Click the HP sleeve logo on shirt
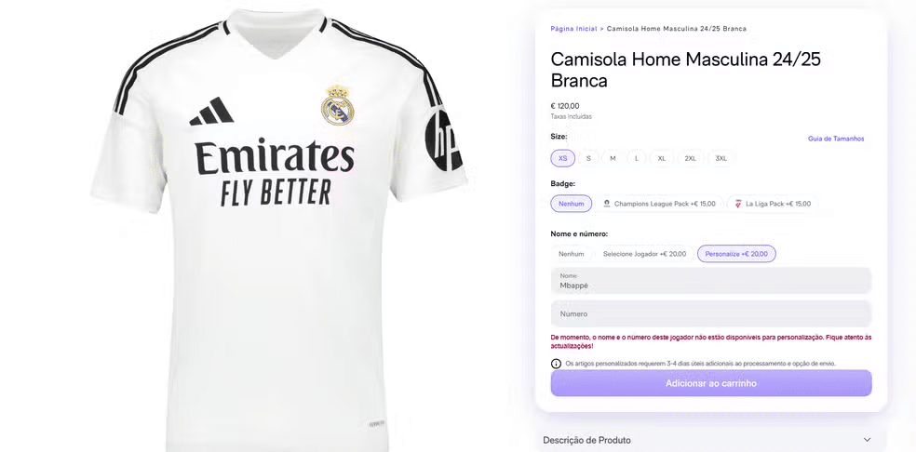 (x=443, y=140)
